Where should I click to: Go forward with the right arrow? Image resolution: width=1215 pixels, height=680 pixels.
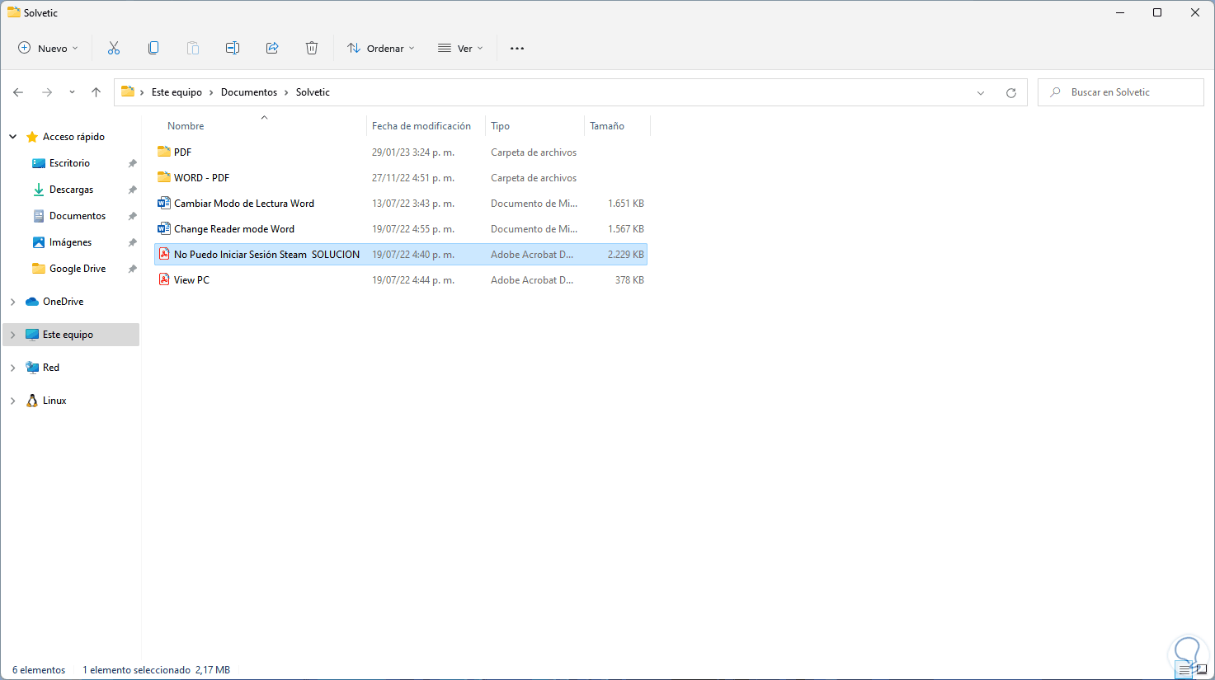coord(47,92)
